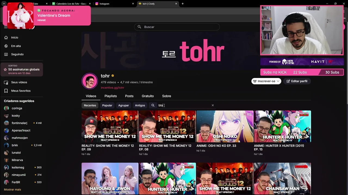Screen dimensions: 348x195
Task: Click the Em alta trending icon
Action: pyautogui.click(x=6, y=46)
